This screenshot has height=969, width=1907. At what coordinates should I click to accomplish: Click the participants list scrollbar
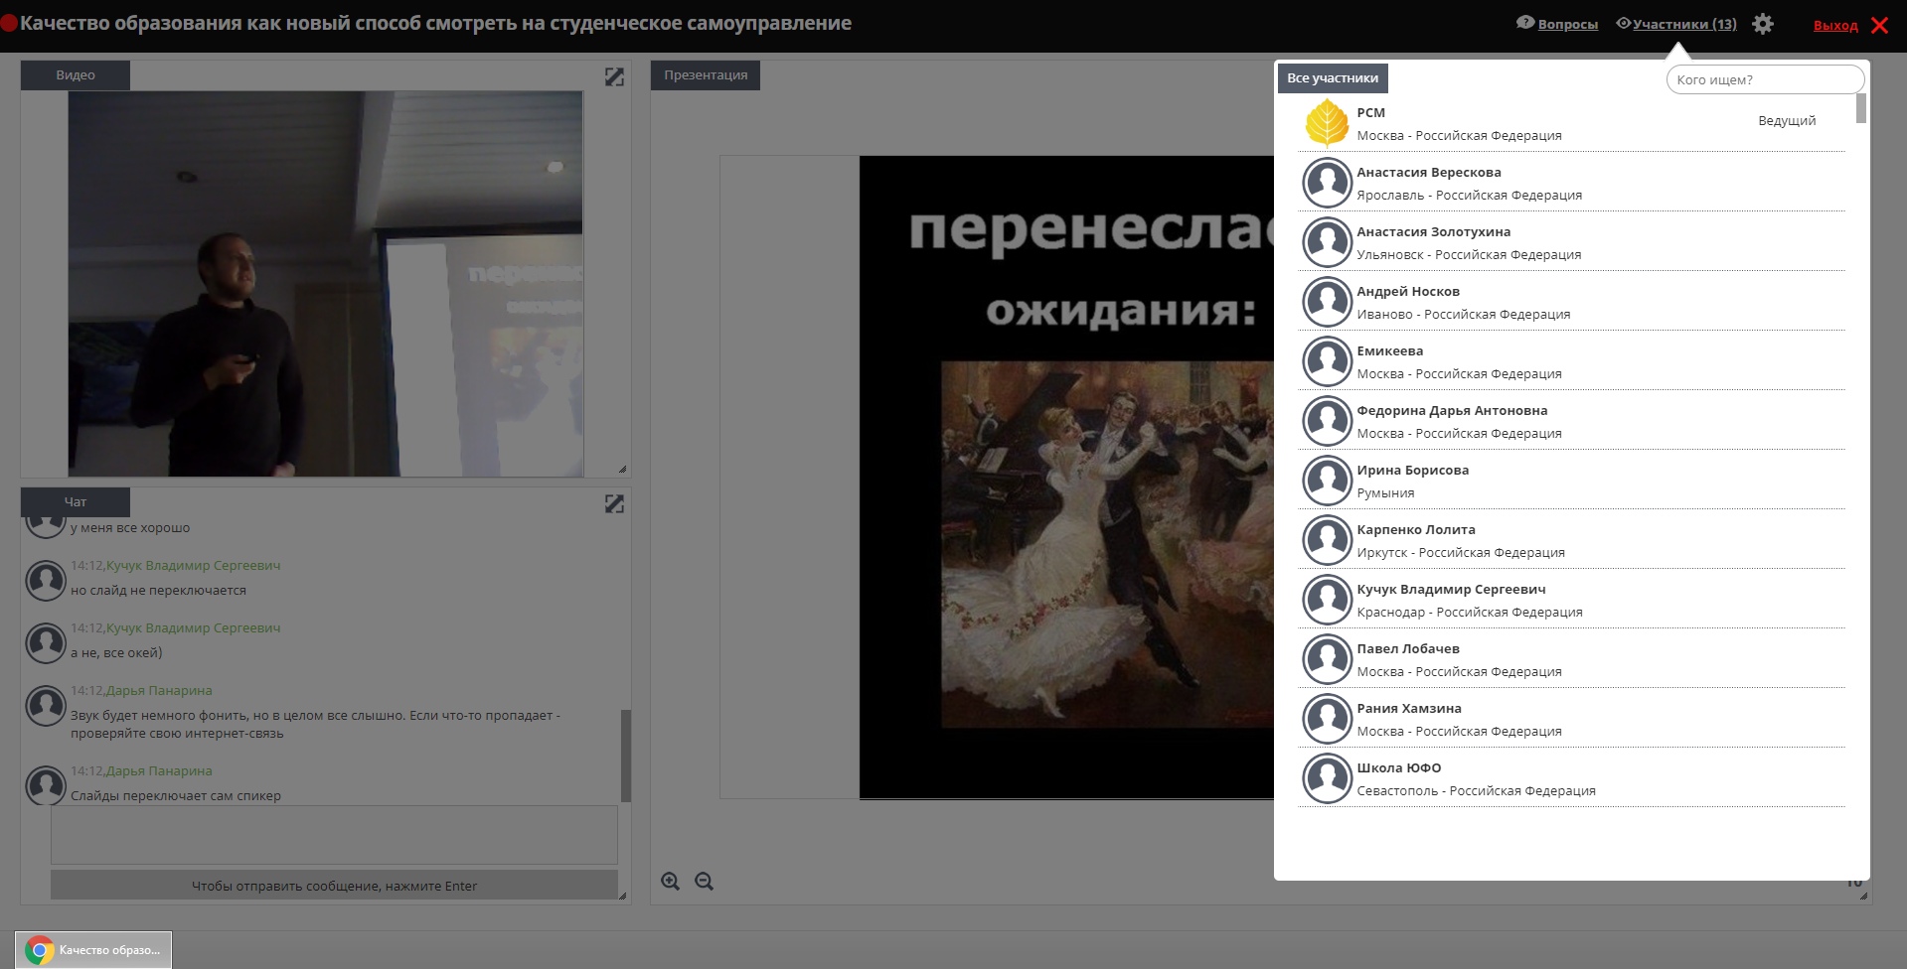coord(1861,108)
